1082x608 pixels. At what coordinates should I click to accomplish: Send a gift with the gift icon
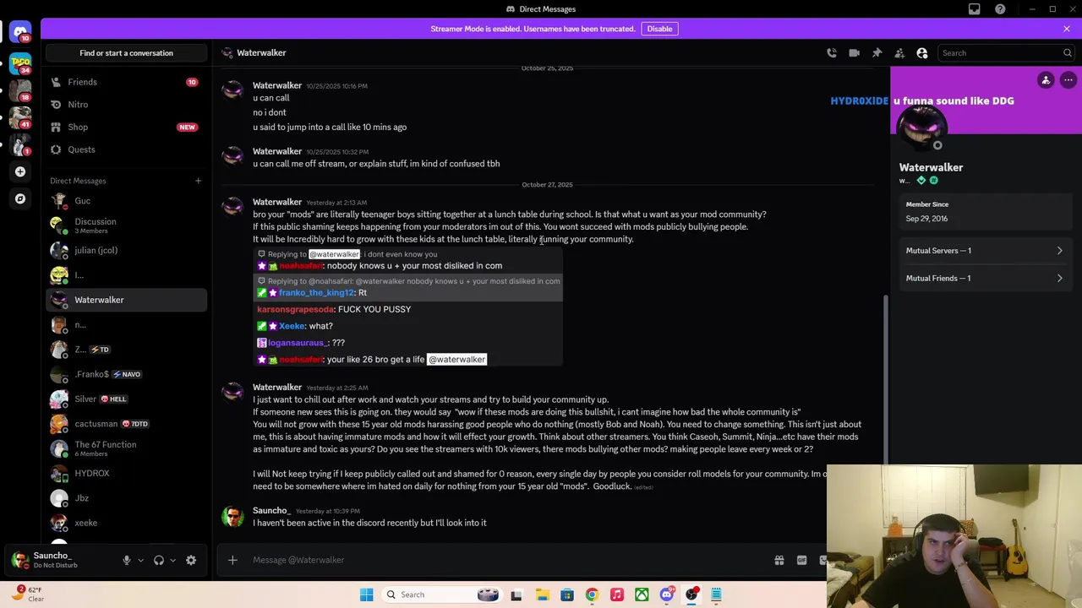779,560
